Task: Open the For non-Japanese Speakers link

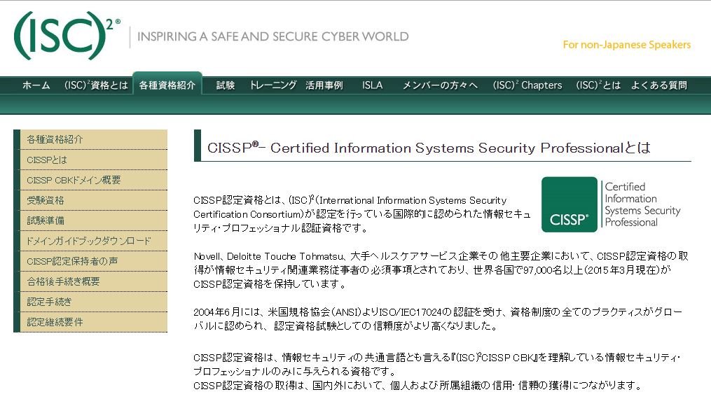Action: (627, 44)
